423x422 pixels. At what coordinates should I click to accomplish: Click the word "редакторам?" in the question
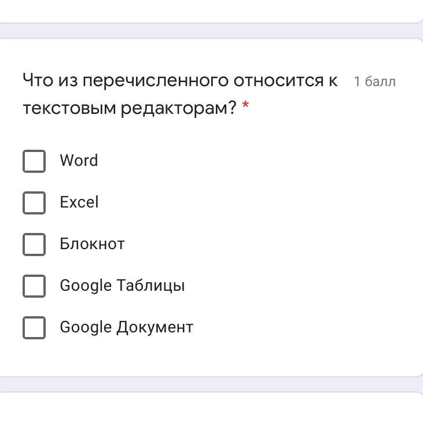pos(179,108)
